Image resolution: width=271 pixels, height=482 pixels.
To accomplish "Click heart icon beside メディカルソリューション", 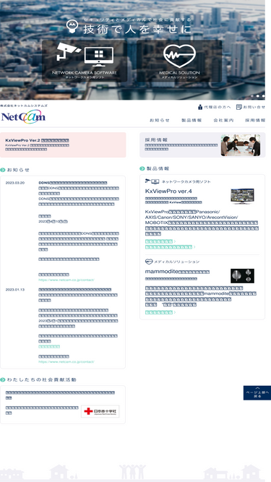I will tap(149, 262).
